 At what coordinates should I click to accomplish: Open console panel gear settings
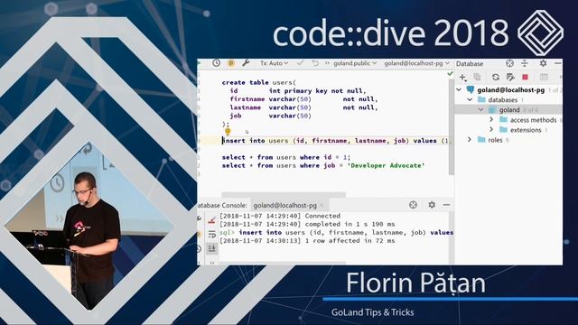click(432, 205)
